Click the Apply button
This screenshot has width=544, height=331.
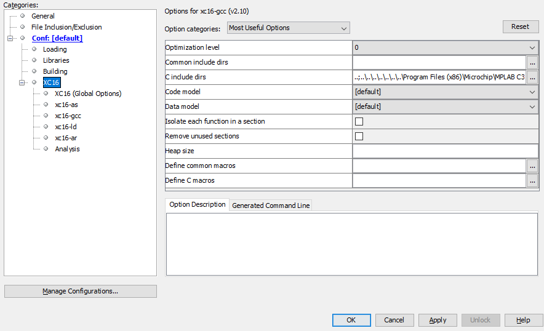438,320
